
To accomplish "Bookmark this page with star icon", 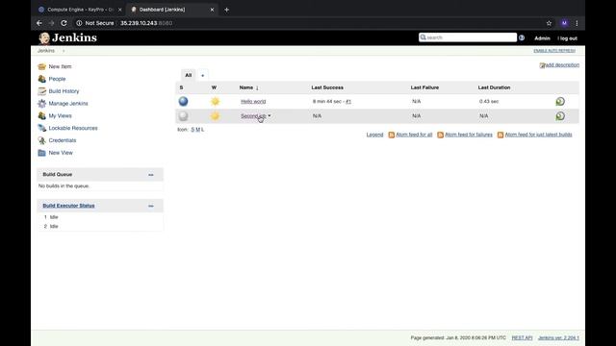I will (x=549, y=23).
